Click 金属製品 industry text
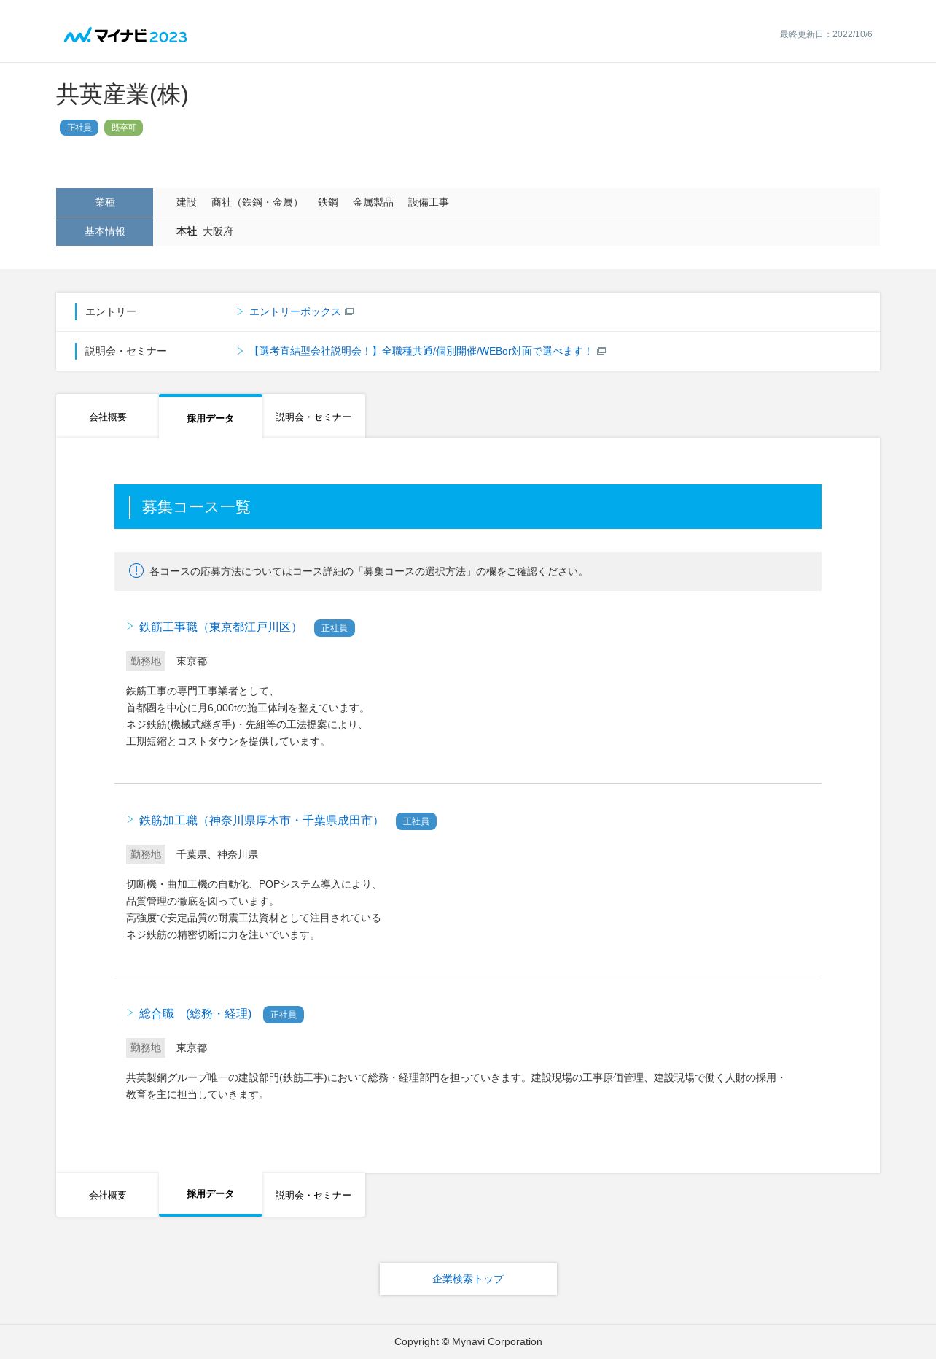The height and width of the screenshot is (1359, 936). pos(373,202)
